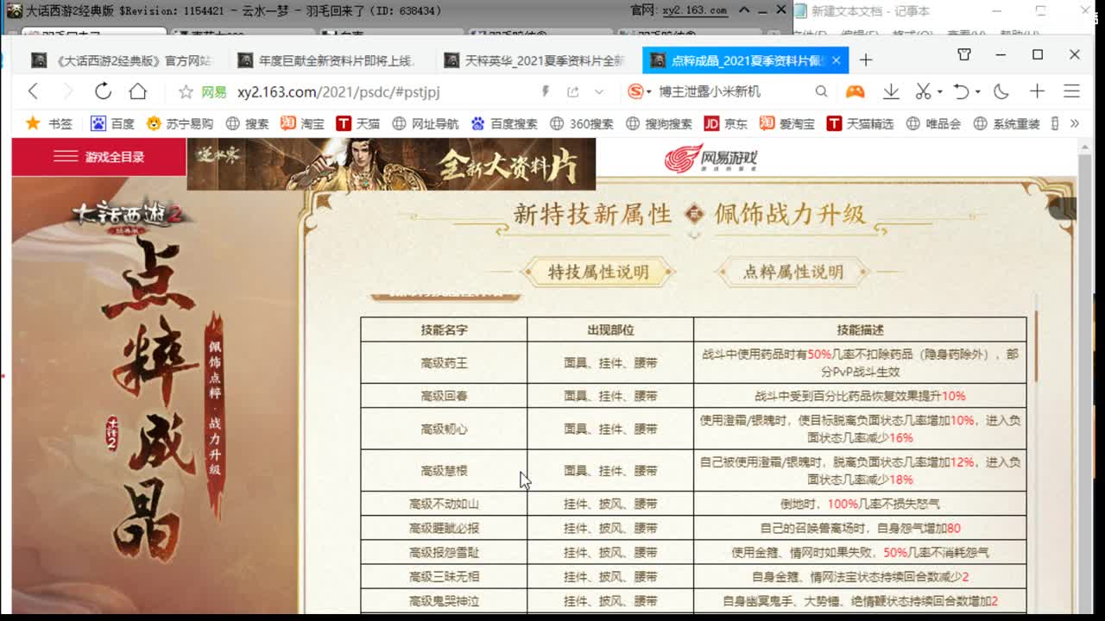This screenshot has width=1105, height=621.
Task: Open the 书签 bookmarks star
Action: click(x=48, y=123)
